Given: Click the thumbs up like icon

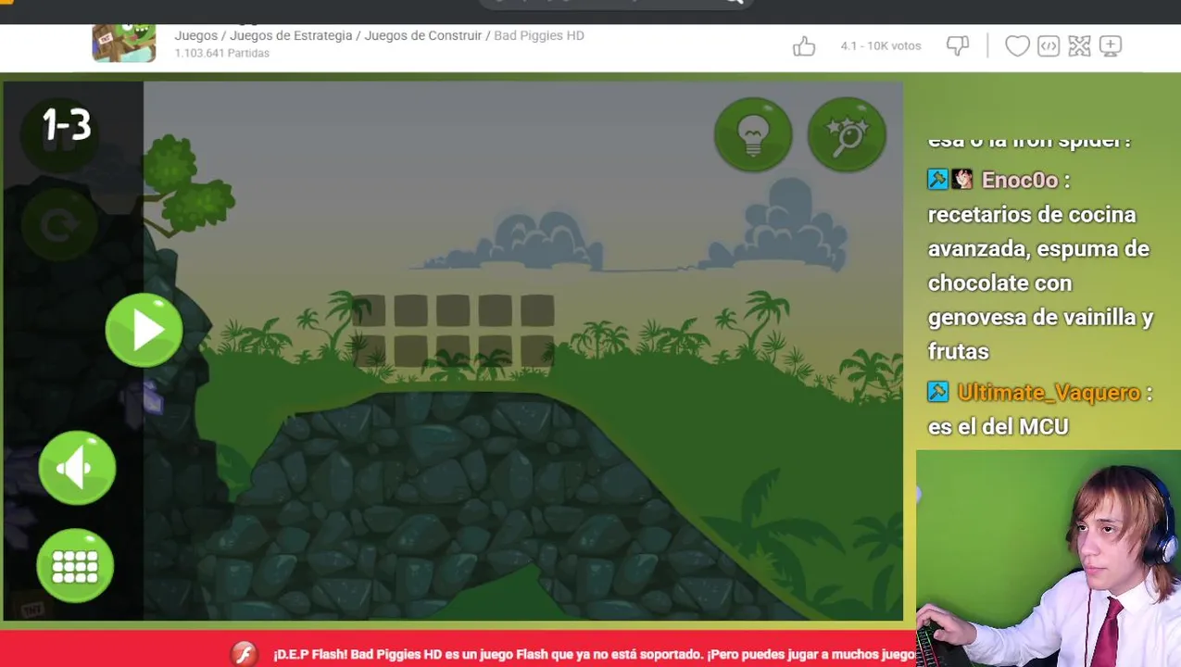Looking at the screenshot, I should (804, 46).
